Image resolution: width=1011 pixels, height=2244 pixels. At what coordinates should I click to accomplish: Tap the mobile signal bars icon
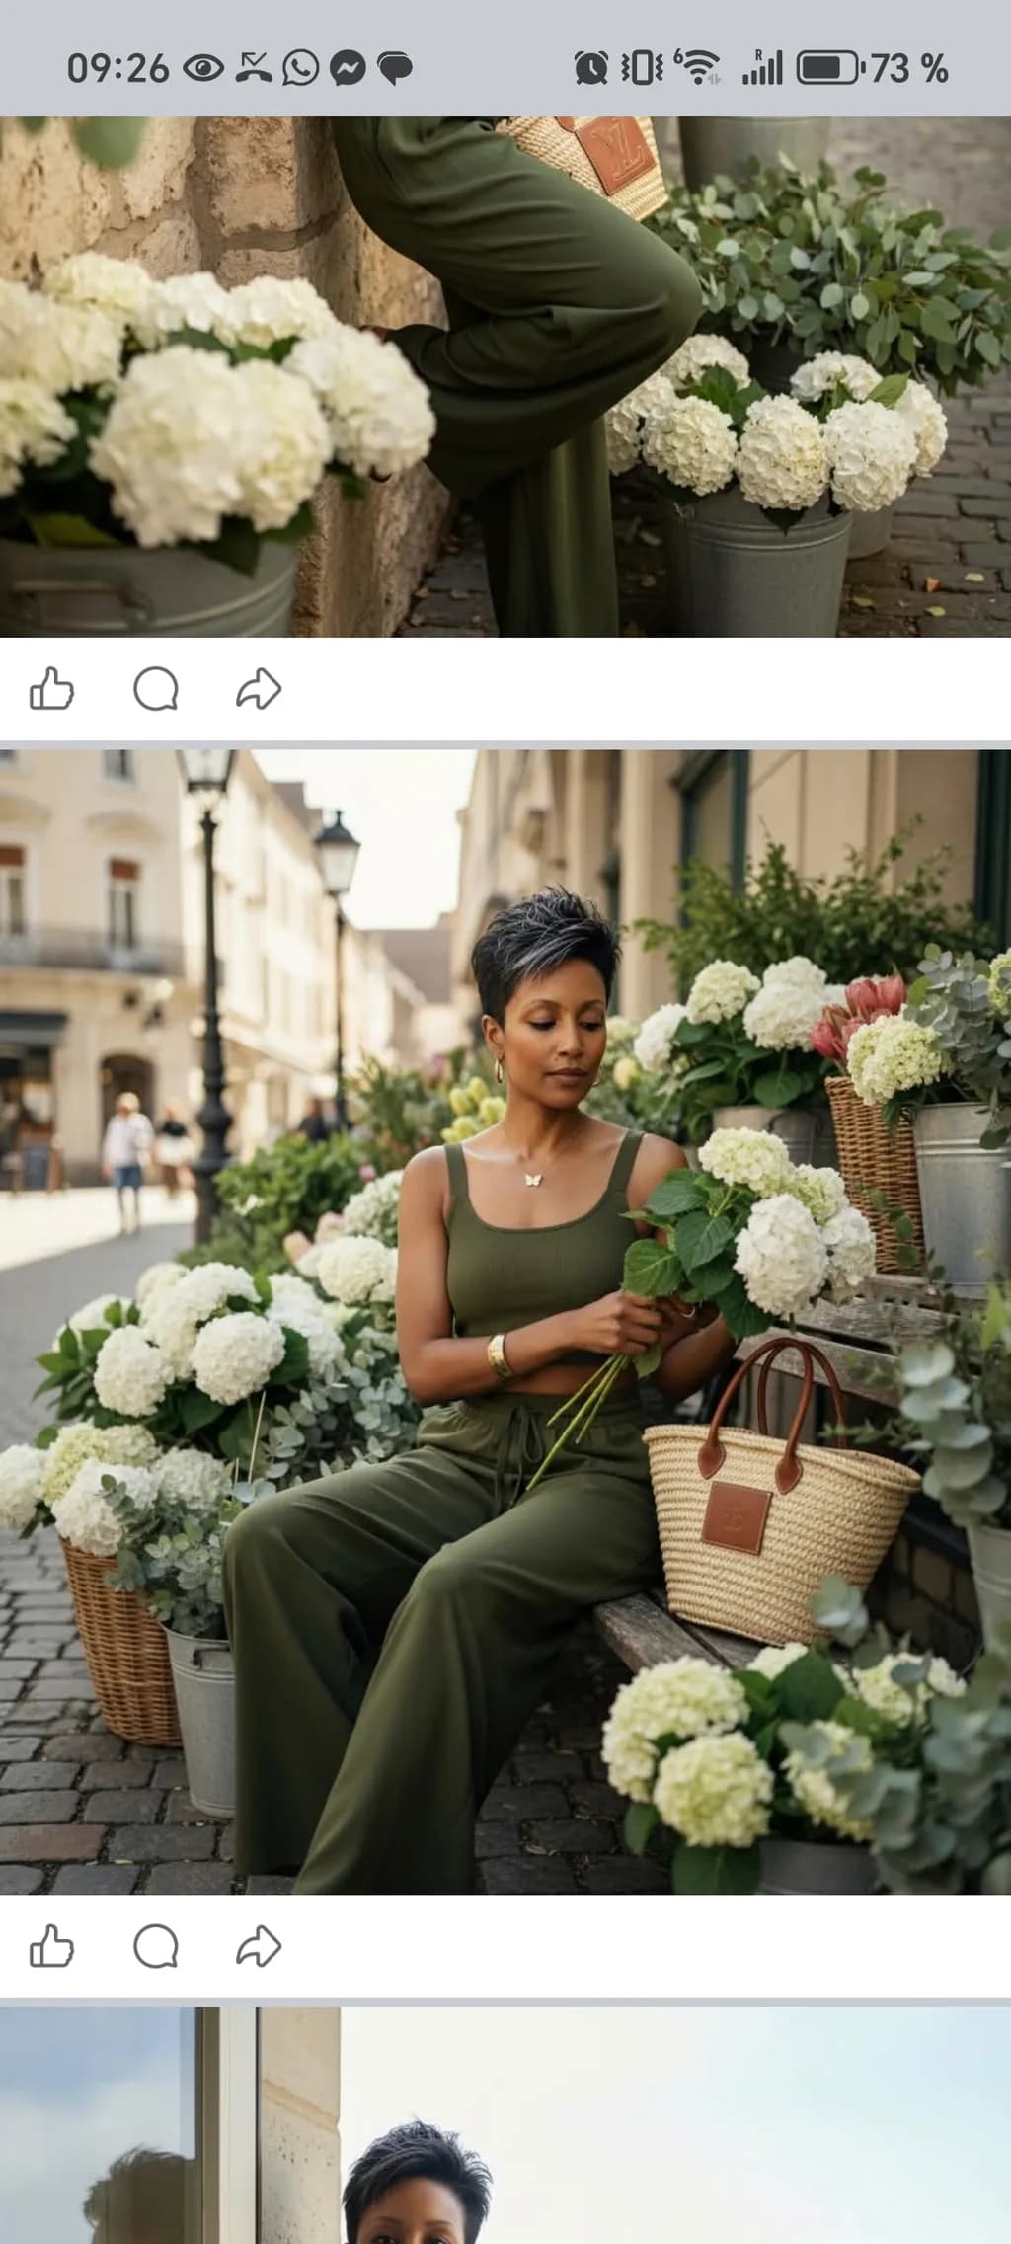coord(762,67)
